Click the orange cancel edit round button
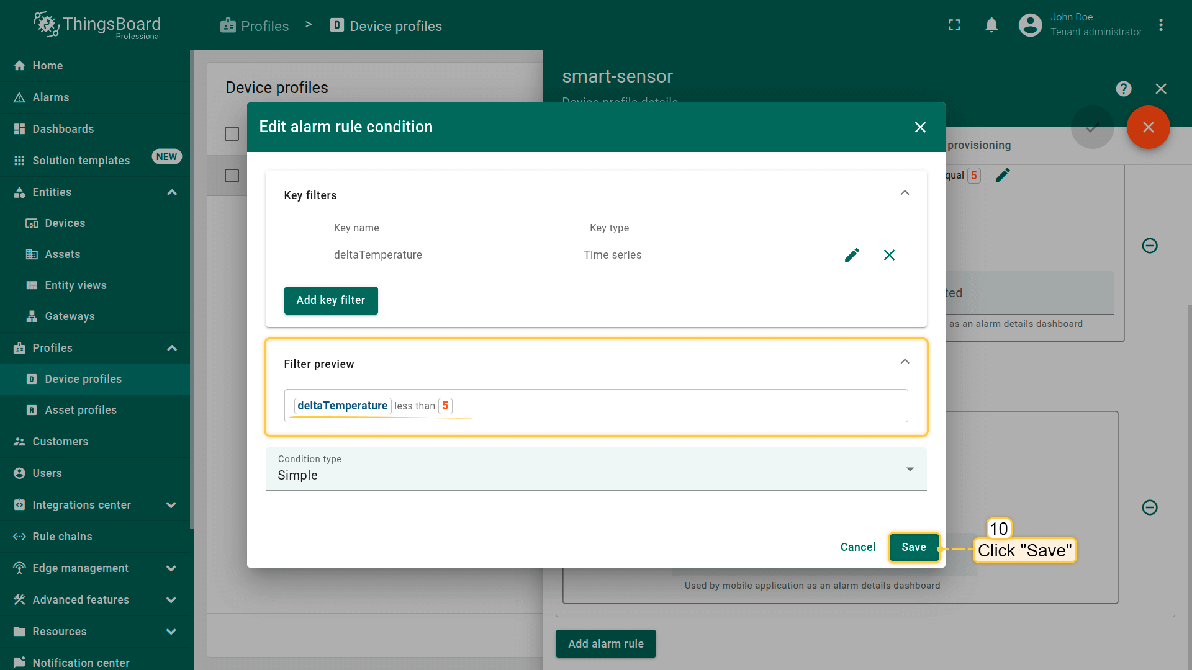 (1148, 127)
